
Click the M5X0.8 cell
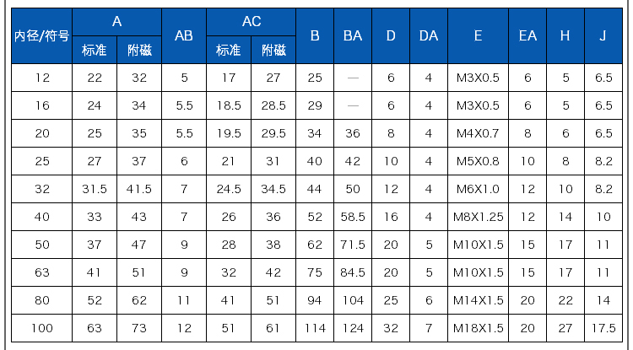pyautogui.click(x=478, y=161)
